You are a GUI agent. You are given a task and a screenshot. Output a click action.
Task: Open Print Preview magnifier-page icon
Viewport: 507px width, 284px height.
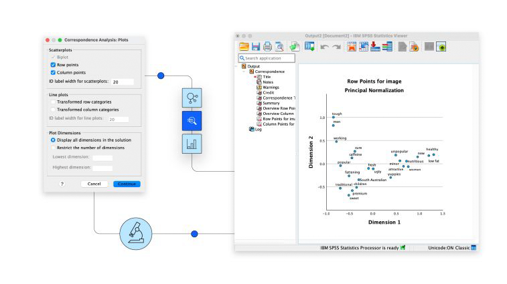coord(279,47)
